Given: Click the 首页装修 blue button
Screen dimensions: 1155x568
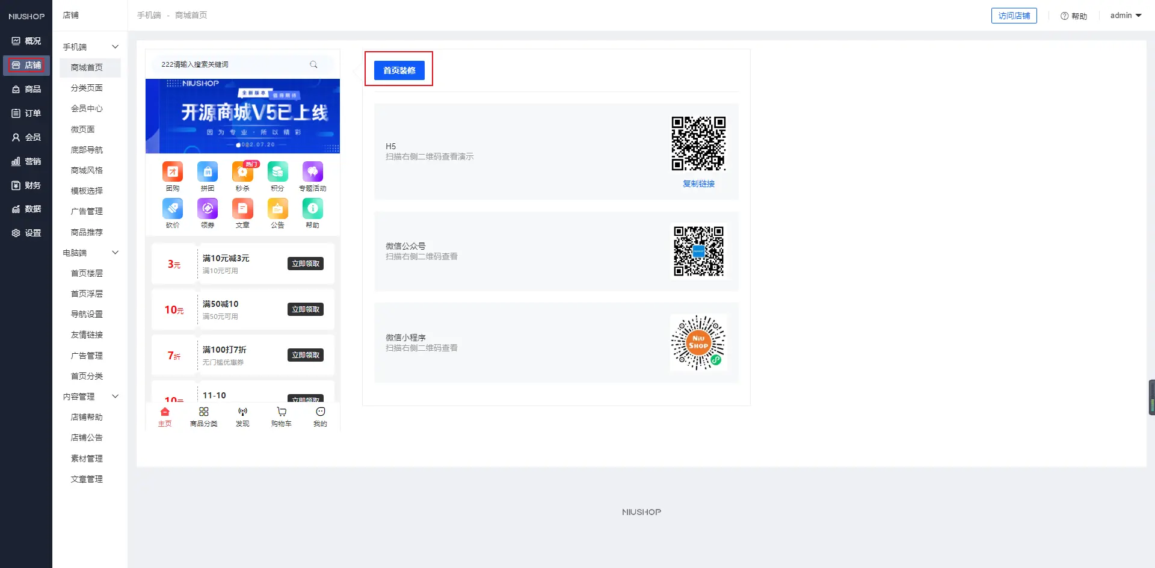Looking at the screenshot, I should 399,70.
